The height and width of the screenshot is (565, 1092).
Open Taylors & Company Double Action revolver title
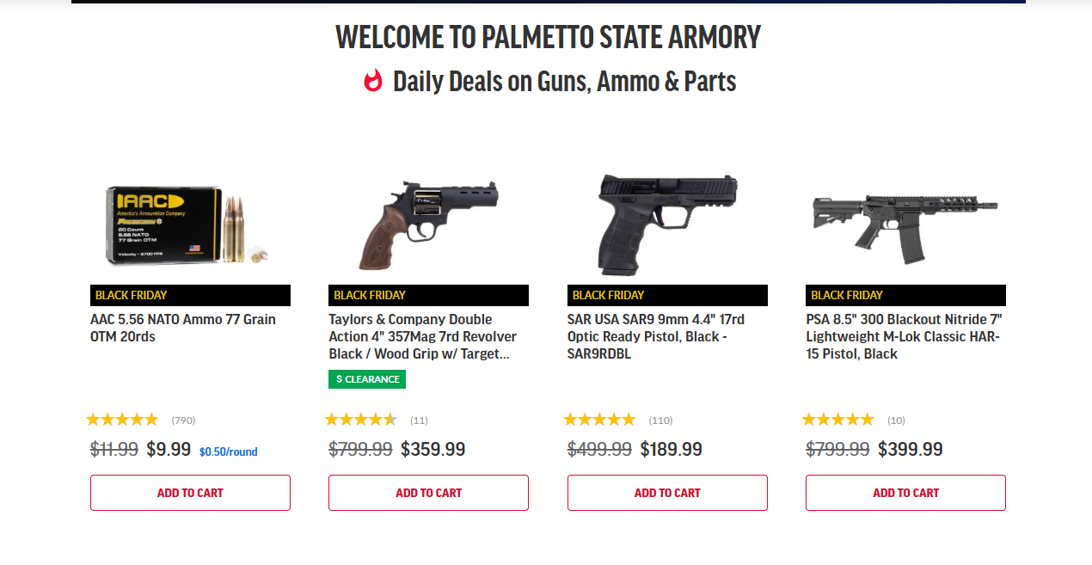click(x=422, y=336)
